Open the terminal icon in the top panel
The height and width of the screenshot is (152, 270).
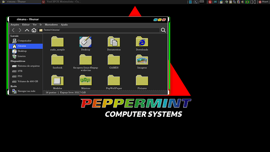(x=196, y=2)
